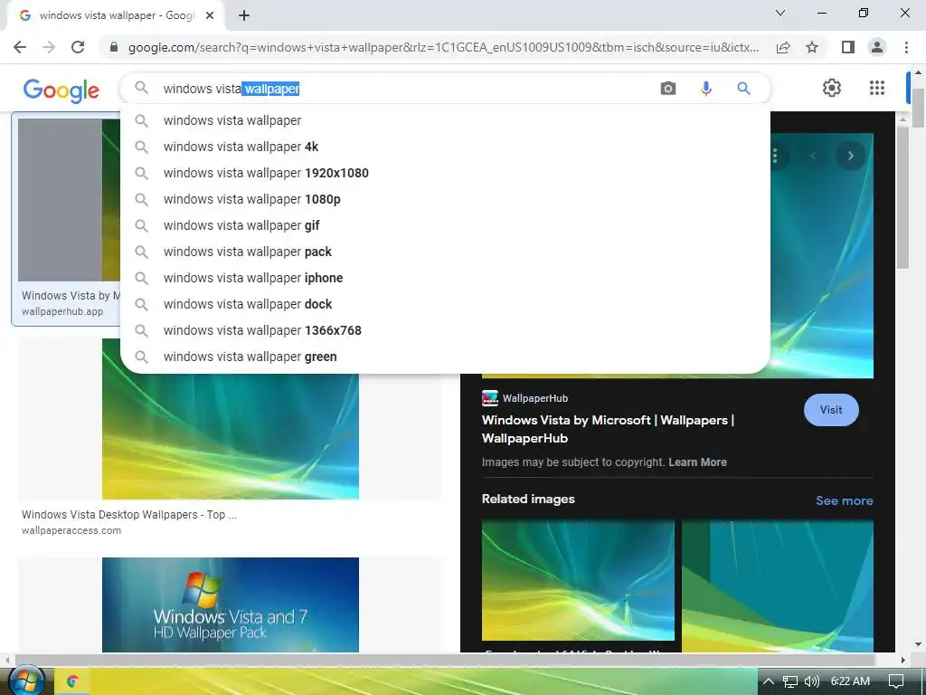Click in the Google search input field
The width and height of the screenshot is (926, 695).
point(408,89)
